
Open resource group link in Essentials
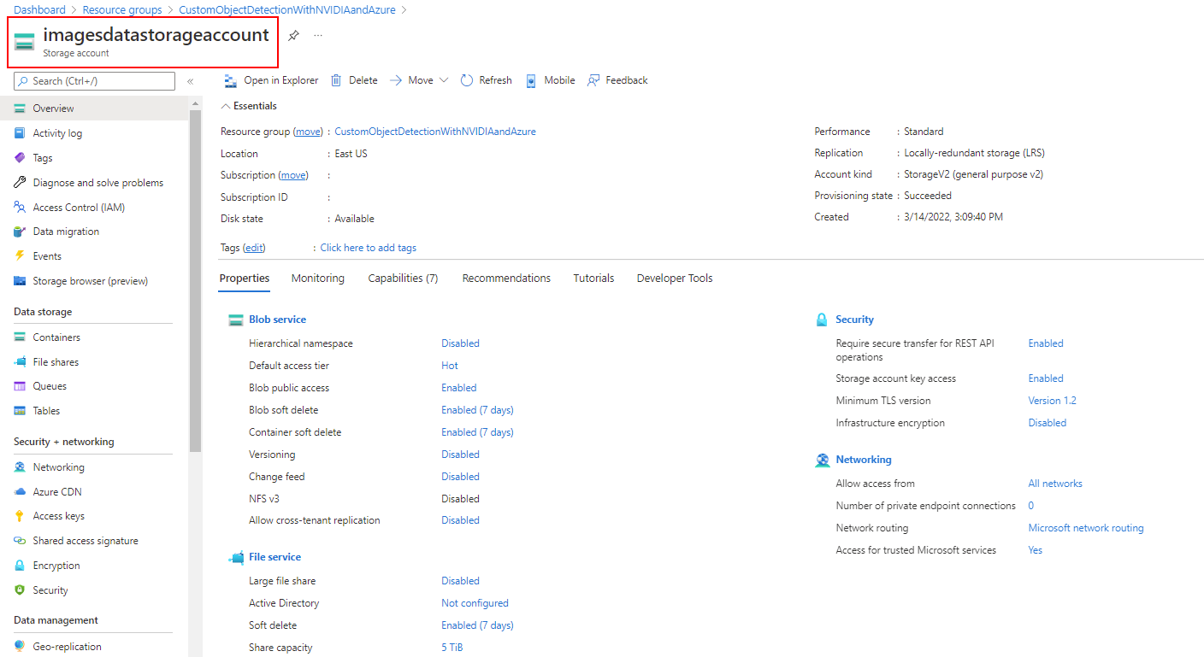click(x=435, y=132)
